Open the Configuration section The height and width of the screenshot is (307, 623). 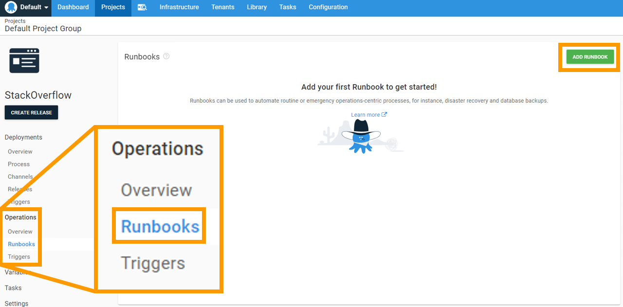pyautogui.click(x=328, y=7)
